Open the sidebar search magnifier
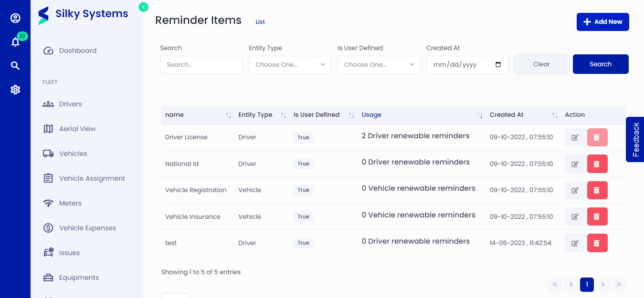 (x=15, y=65)
